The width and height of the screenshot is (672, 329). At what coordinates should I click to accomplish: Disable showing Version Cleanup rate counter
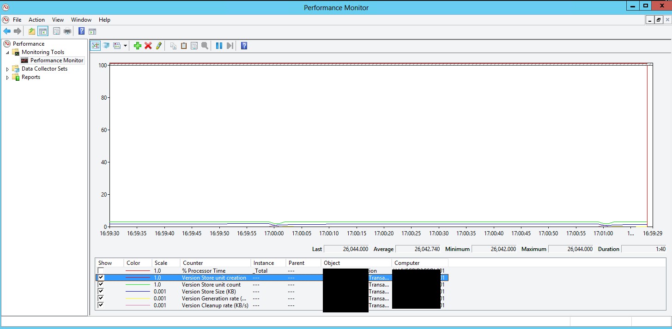[x=100, y=305]
